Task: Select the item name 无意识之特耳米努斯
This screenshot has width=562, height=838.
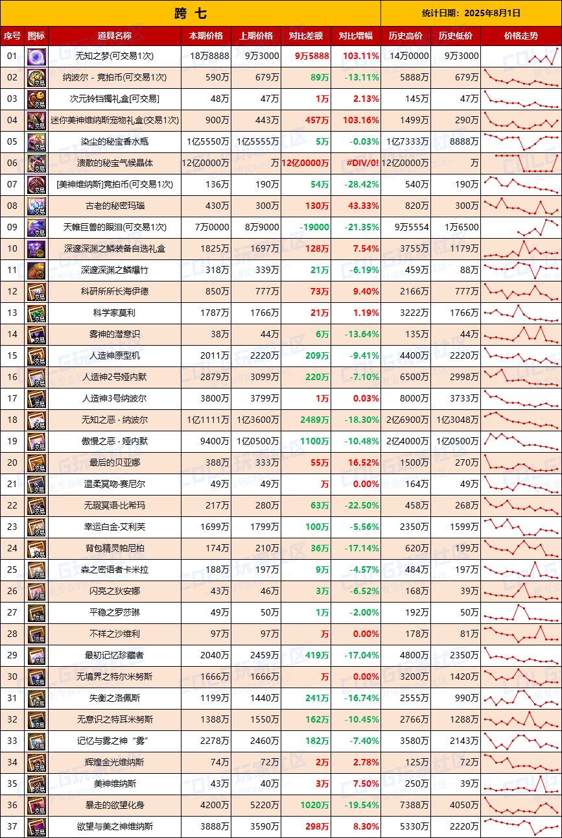Action: click(115, 720)
